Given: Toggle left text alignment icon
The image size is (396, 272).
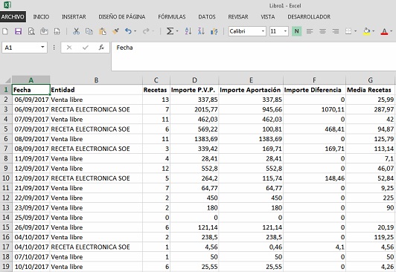Looking at the screenshot, I should (310, 31).
